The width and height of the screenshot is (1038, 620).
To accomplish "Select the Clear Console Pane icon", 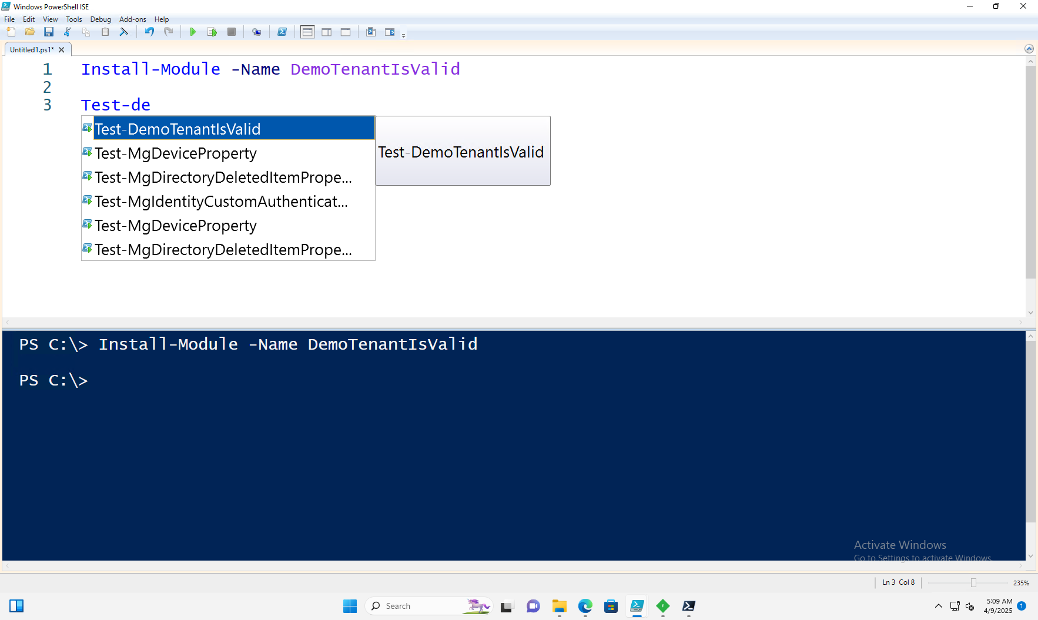I will pyautogui.click(x=125, y=32).
